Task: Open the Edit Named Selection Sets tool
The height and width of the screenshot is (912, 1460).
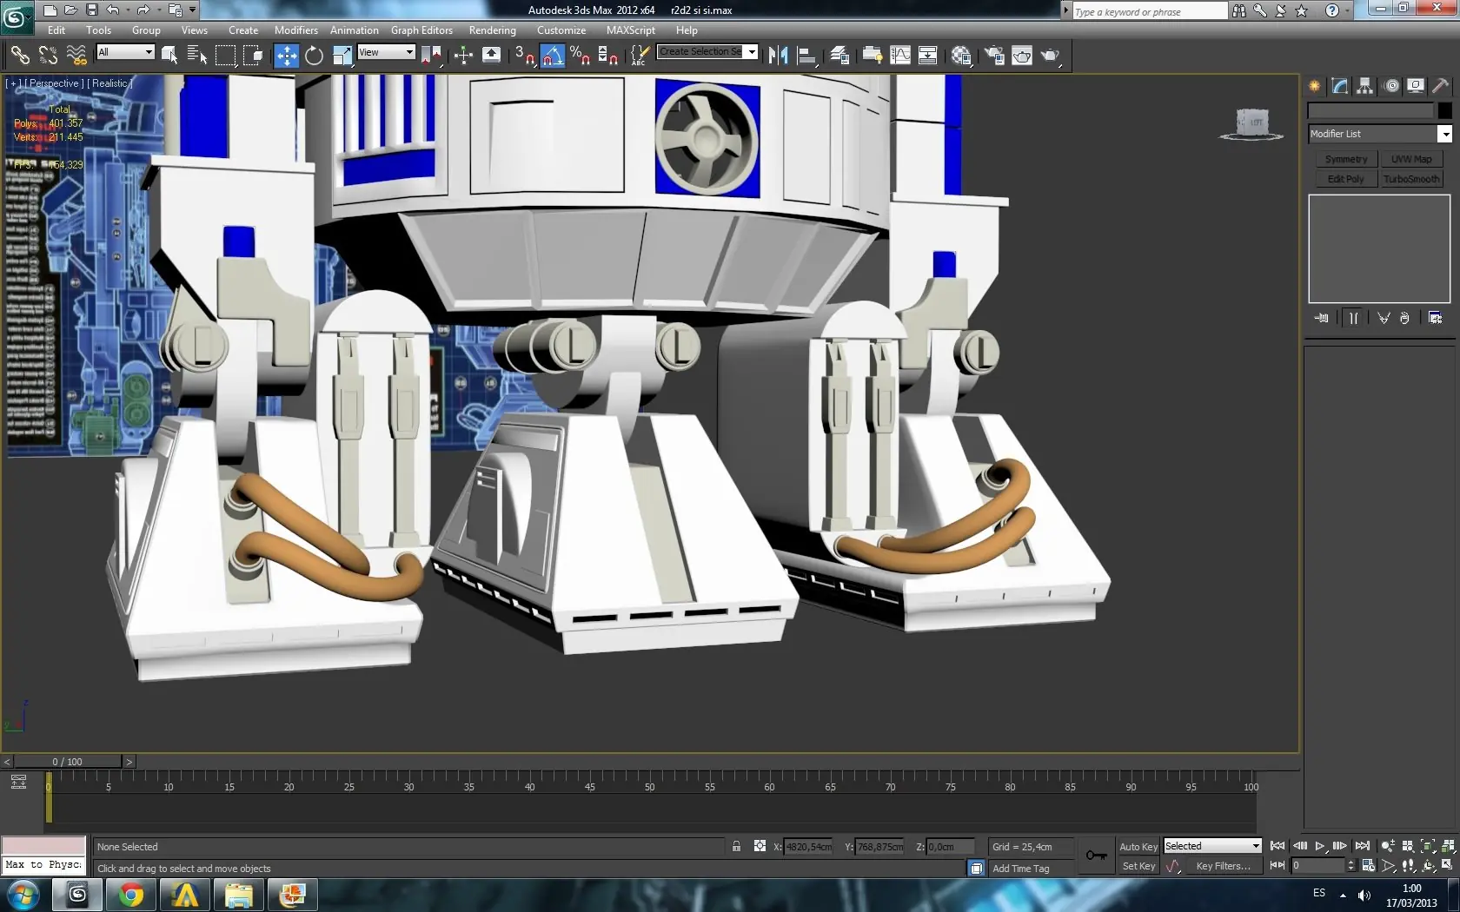Action: click(639, 56)
